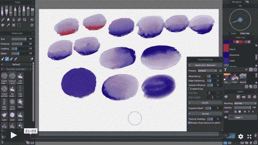Select the Canvas crop tool
Image resolution: width=258 pixels, height=145 pixels.
click(x=25, y=20)
